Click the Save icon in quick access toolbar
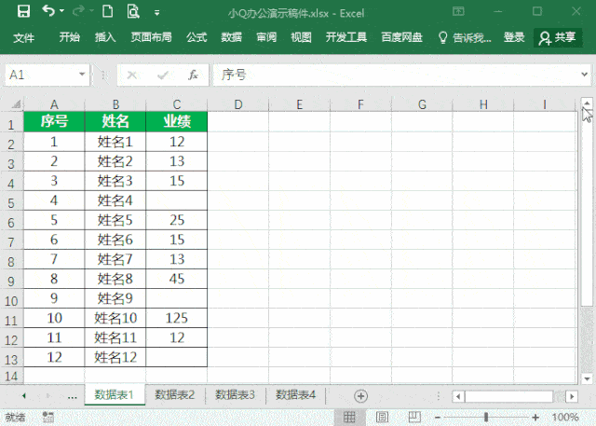The width and height of the screenshot is (596, 426). pyautogui.click(x=23, y=11)
